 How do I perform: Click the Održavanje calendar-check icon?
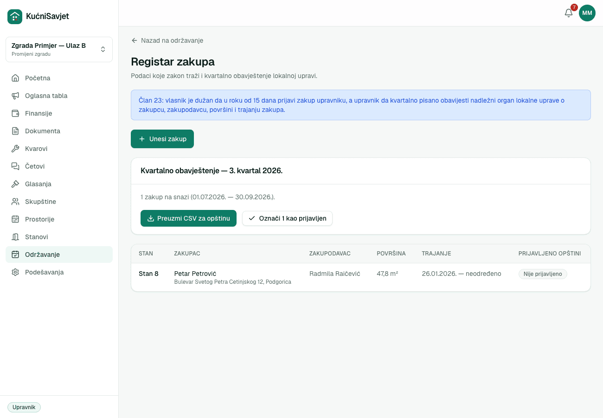click(x=15, y=255)
